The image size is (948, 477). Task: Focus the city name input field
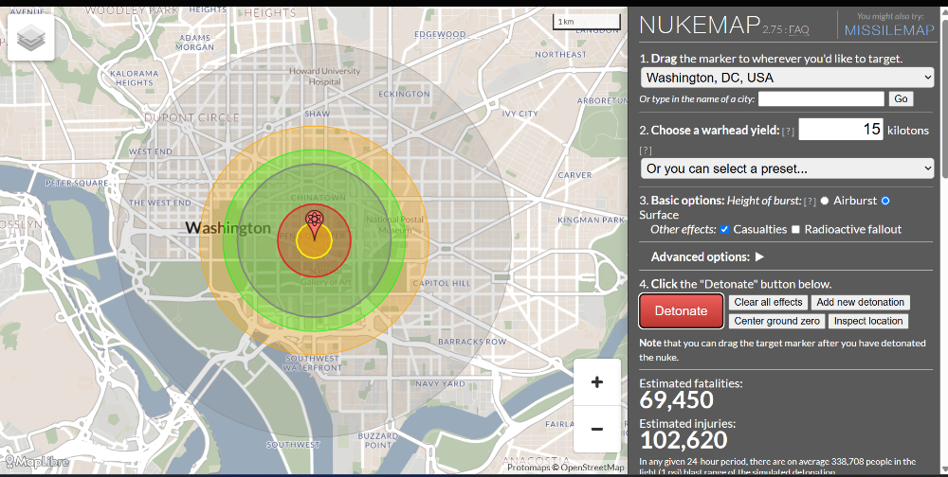pos(821,98)
